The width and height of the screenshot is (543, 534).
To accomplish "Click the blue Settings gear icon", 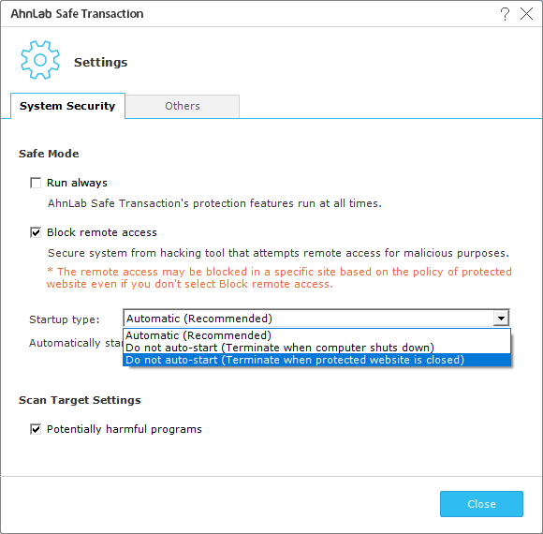I will 40,60.
